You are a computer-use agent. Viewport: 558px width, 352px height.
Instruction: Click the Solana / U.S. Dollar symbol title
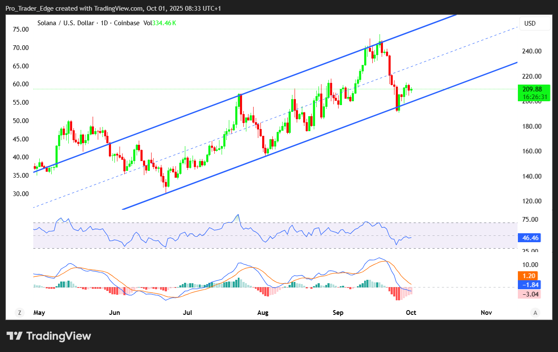(61, 23)
